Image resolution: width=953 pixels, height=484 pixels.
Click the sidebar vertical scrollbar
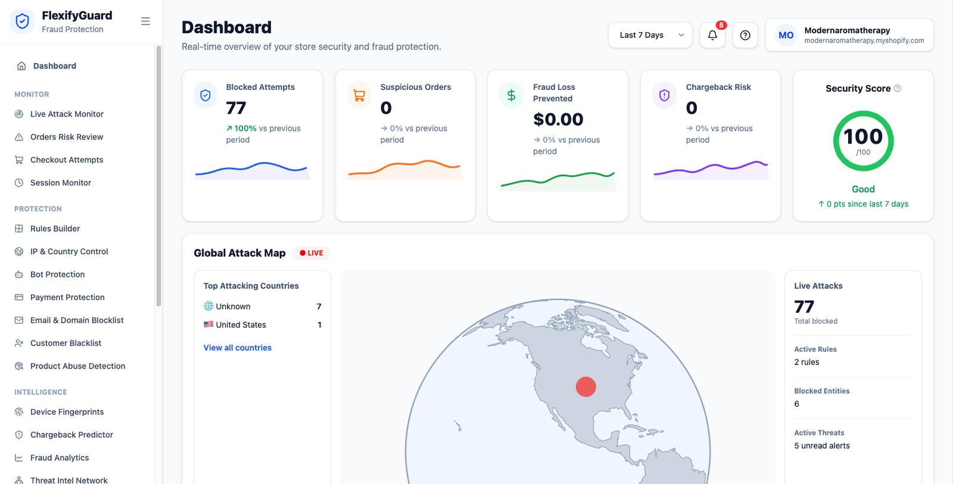point(158,176)
